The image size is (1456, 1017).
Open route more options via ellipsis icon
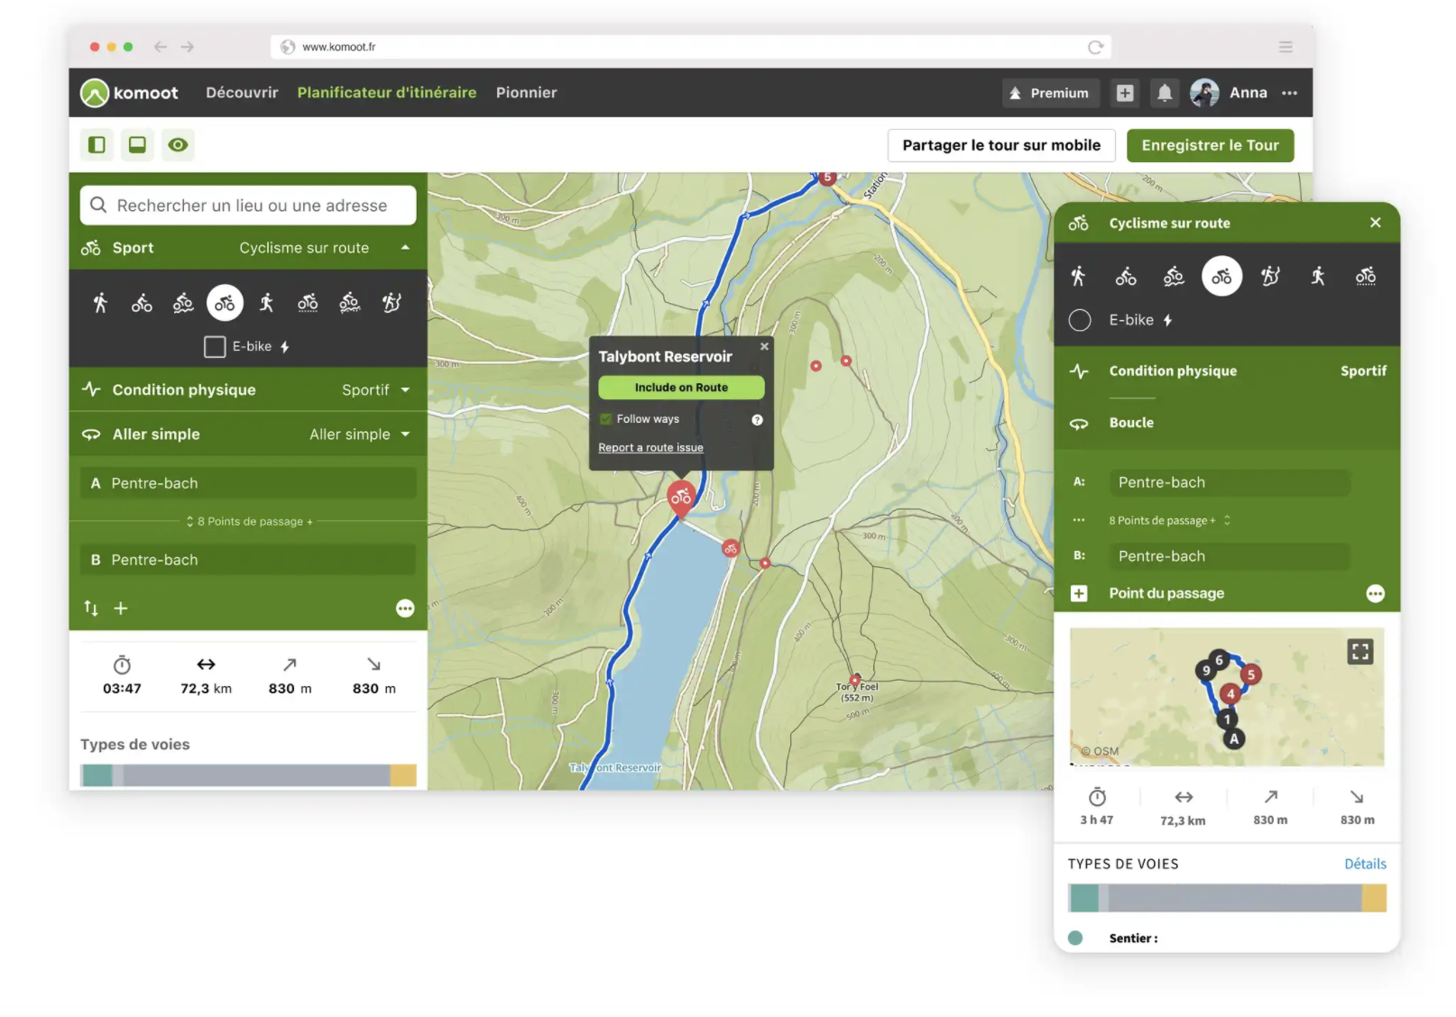coord(405,609)
